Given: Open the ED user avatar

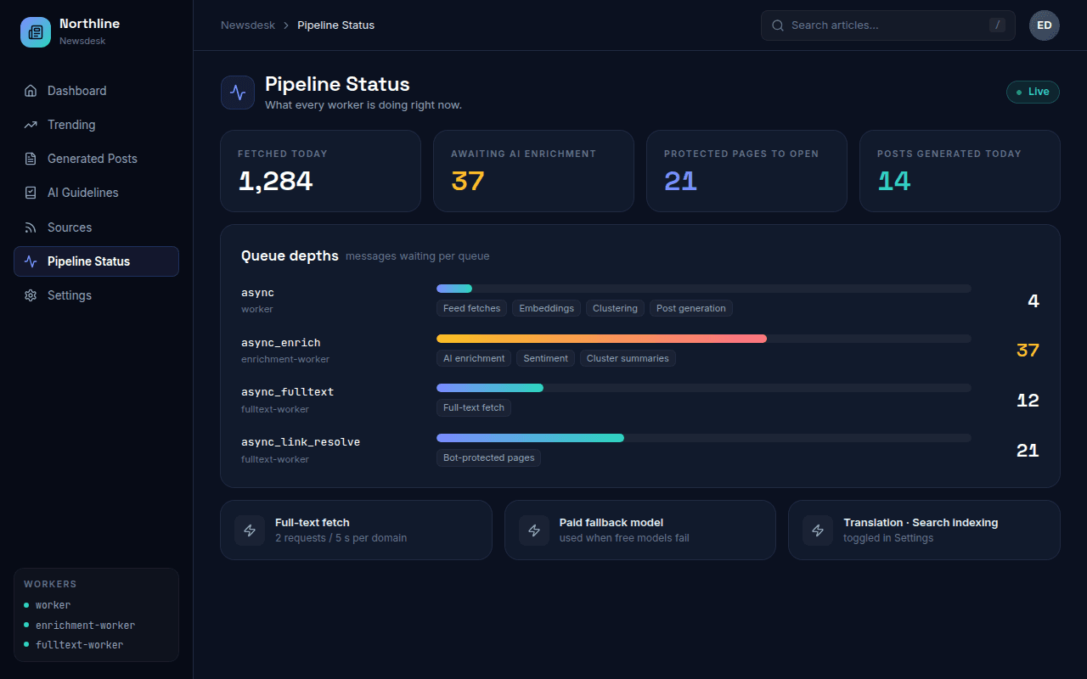Looking at the screenshot, I should coord(1045,25).
